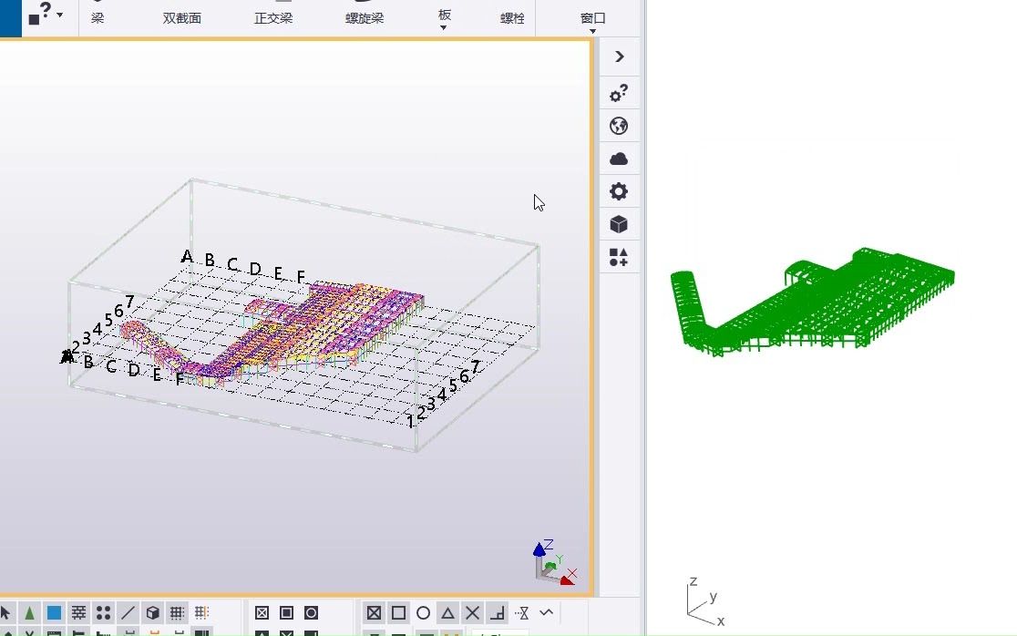Screen dimensions: 1017x636
Task: Expand the side pane with the chevron arrow
Action: point(620,56)
